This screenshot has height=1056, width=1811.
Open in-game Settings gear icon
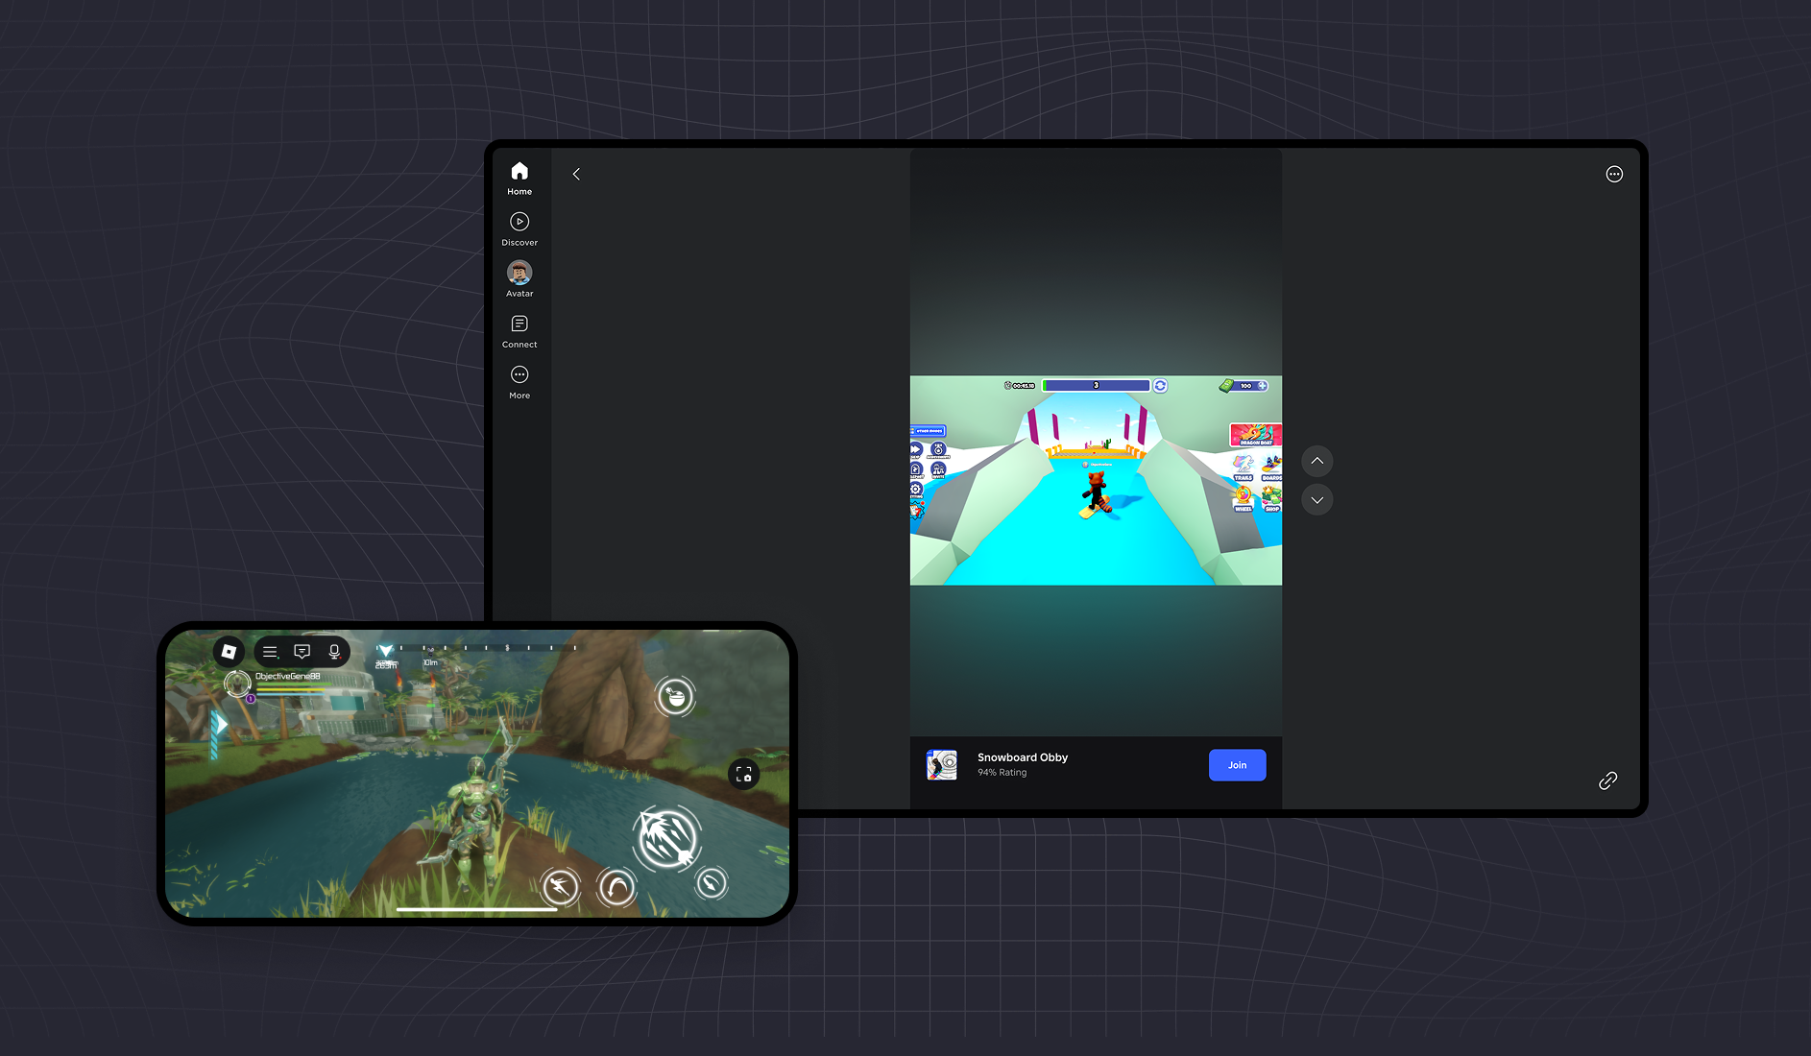[916, 489]
